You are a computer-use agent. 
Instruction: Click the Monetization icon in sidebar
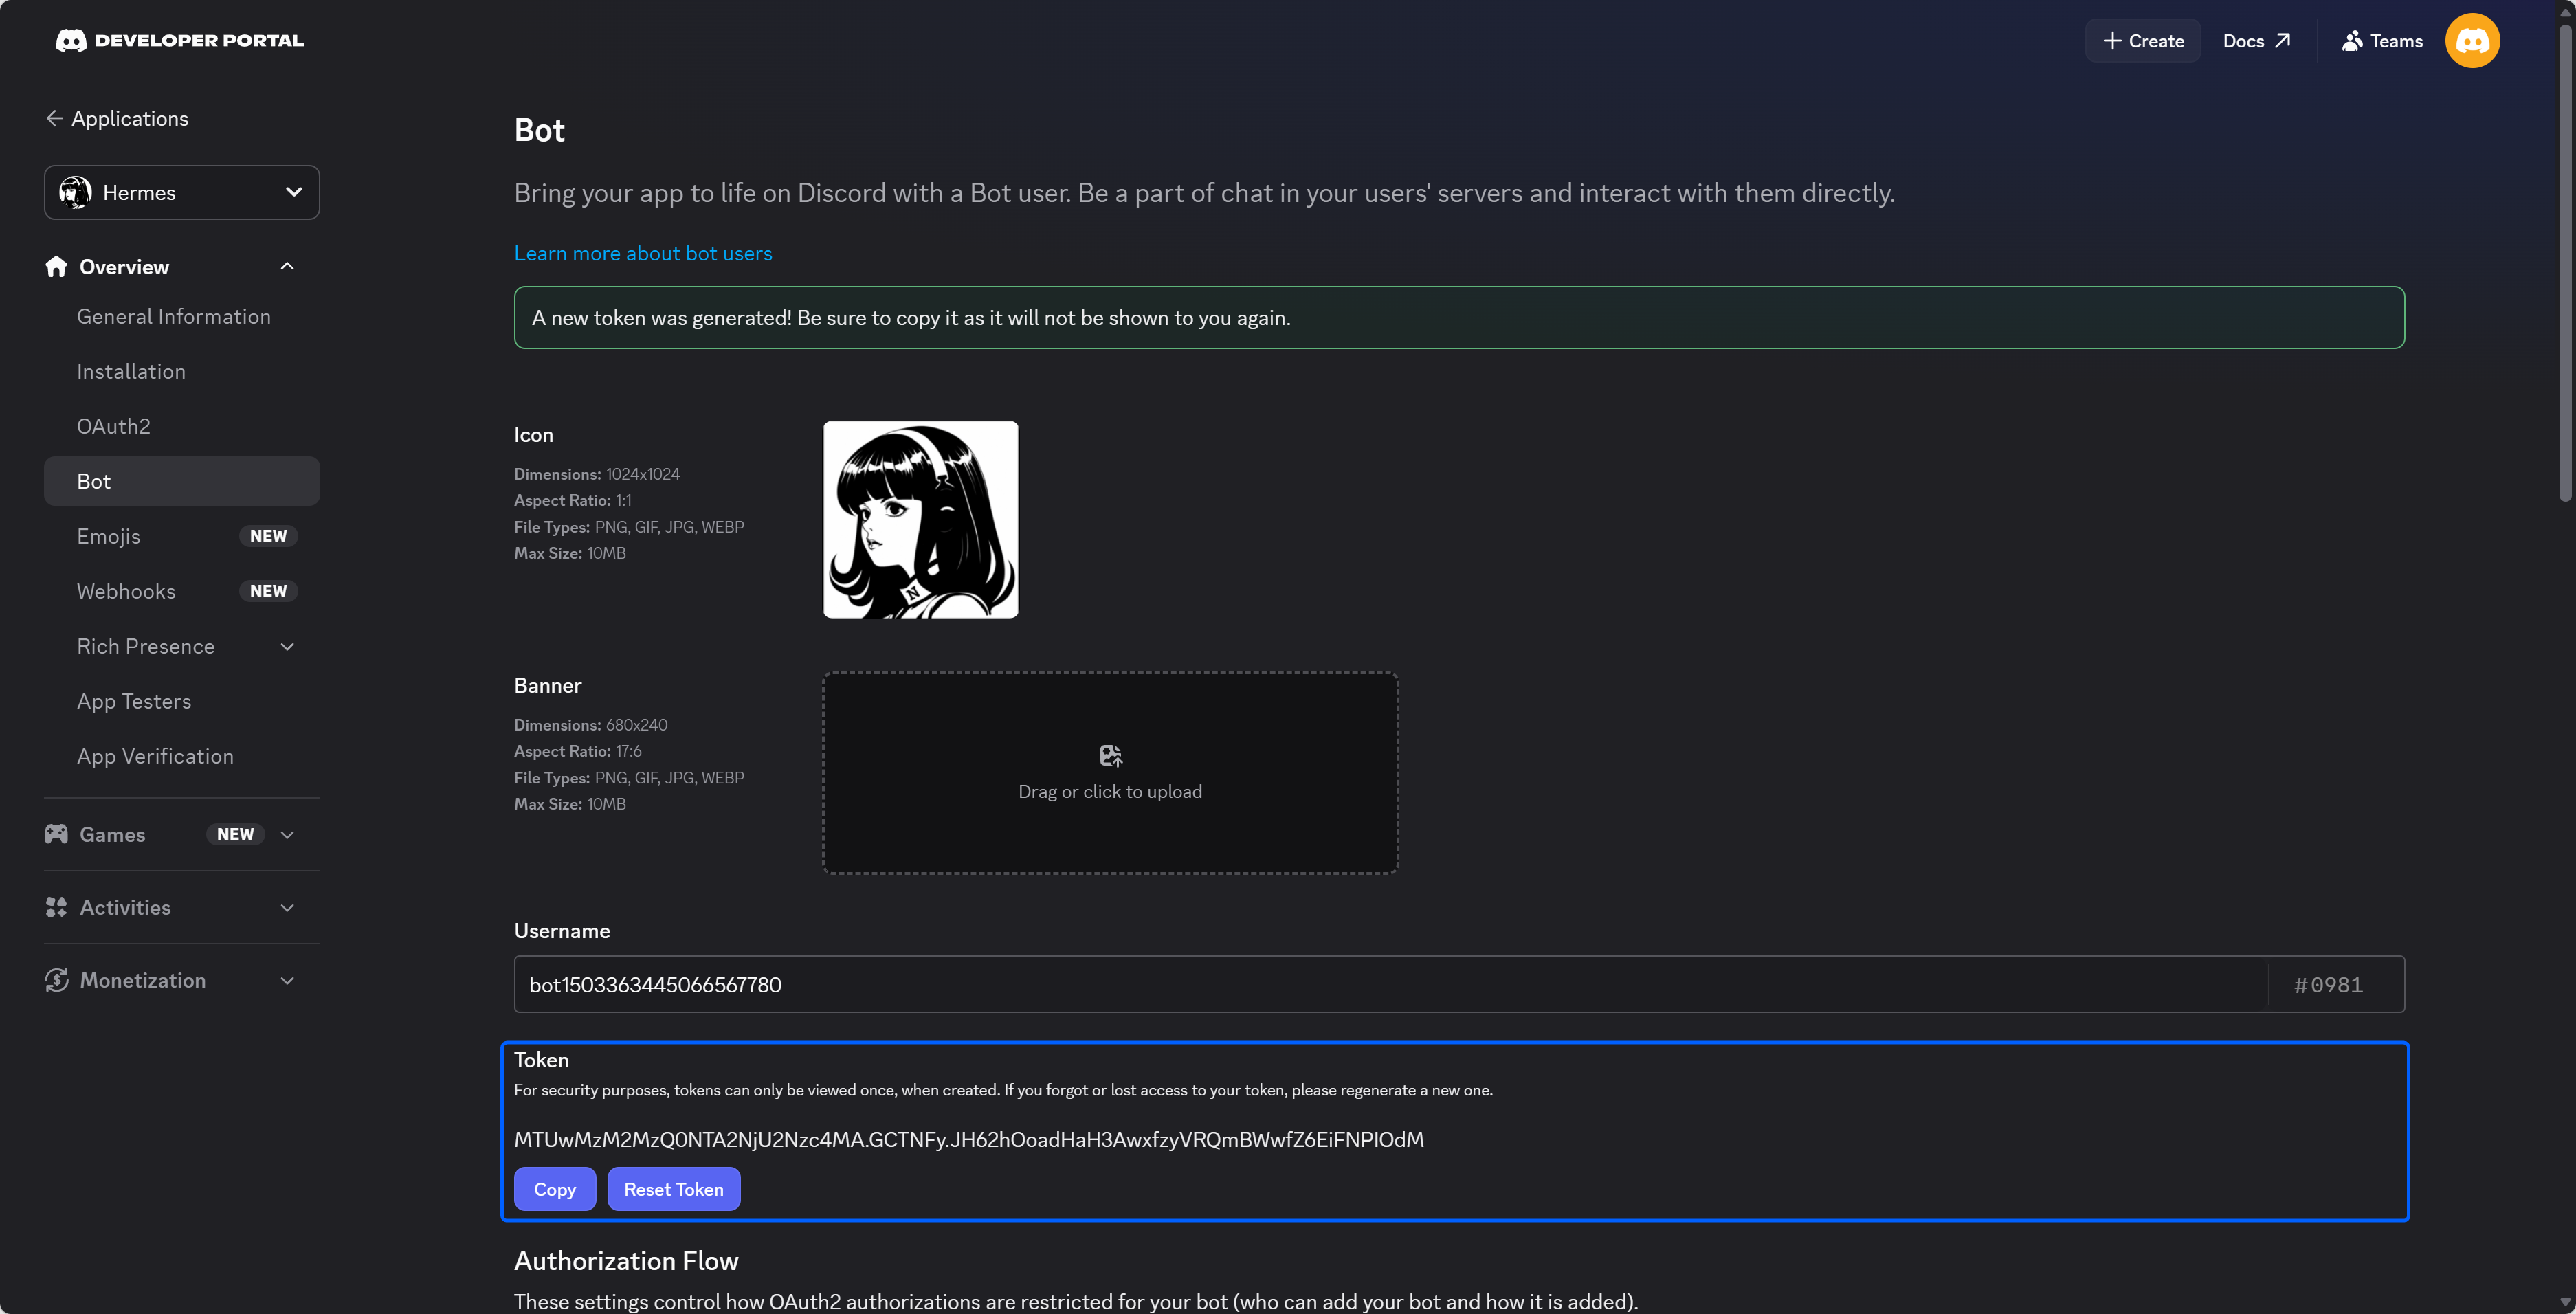(x=56, y=979)
